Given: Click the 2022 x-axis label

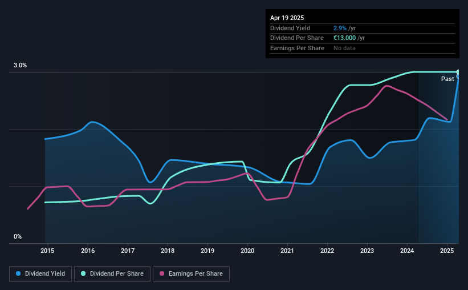Looking at the screenshot, I should click(x=327, y=251).
